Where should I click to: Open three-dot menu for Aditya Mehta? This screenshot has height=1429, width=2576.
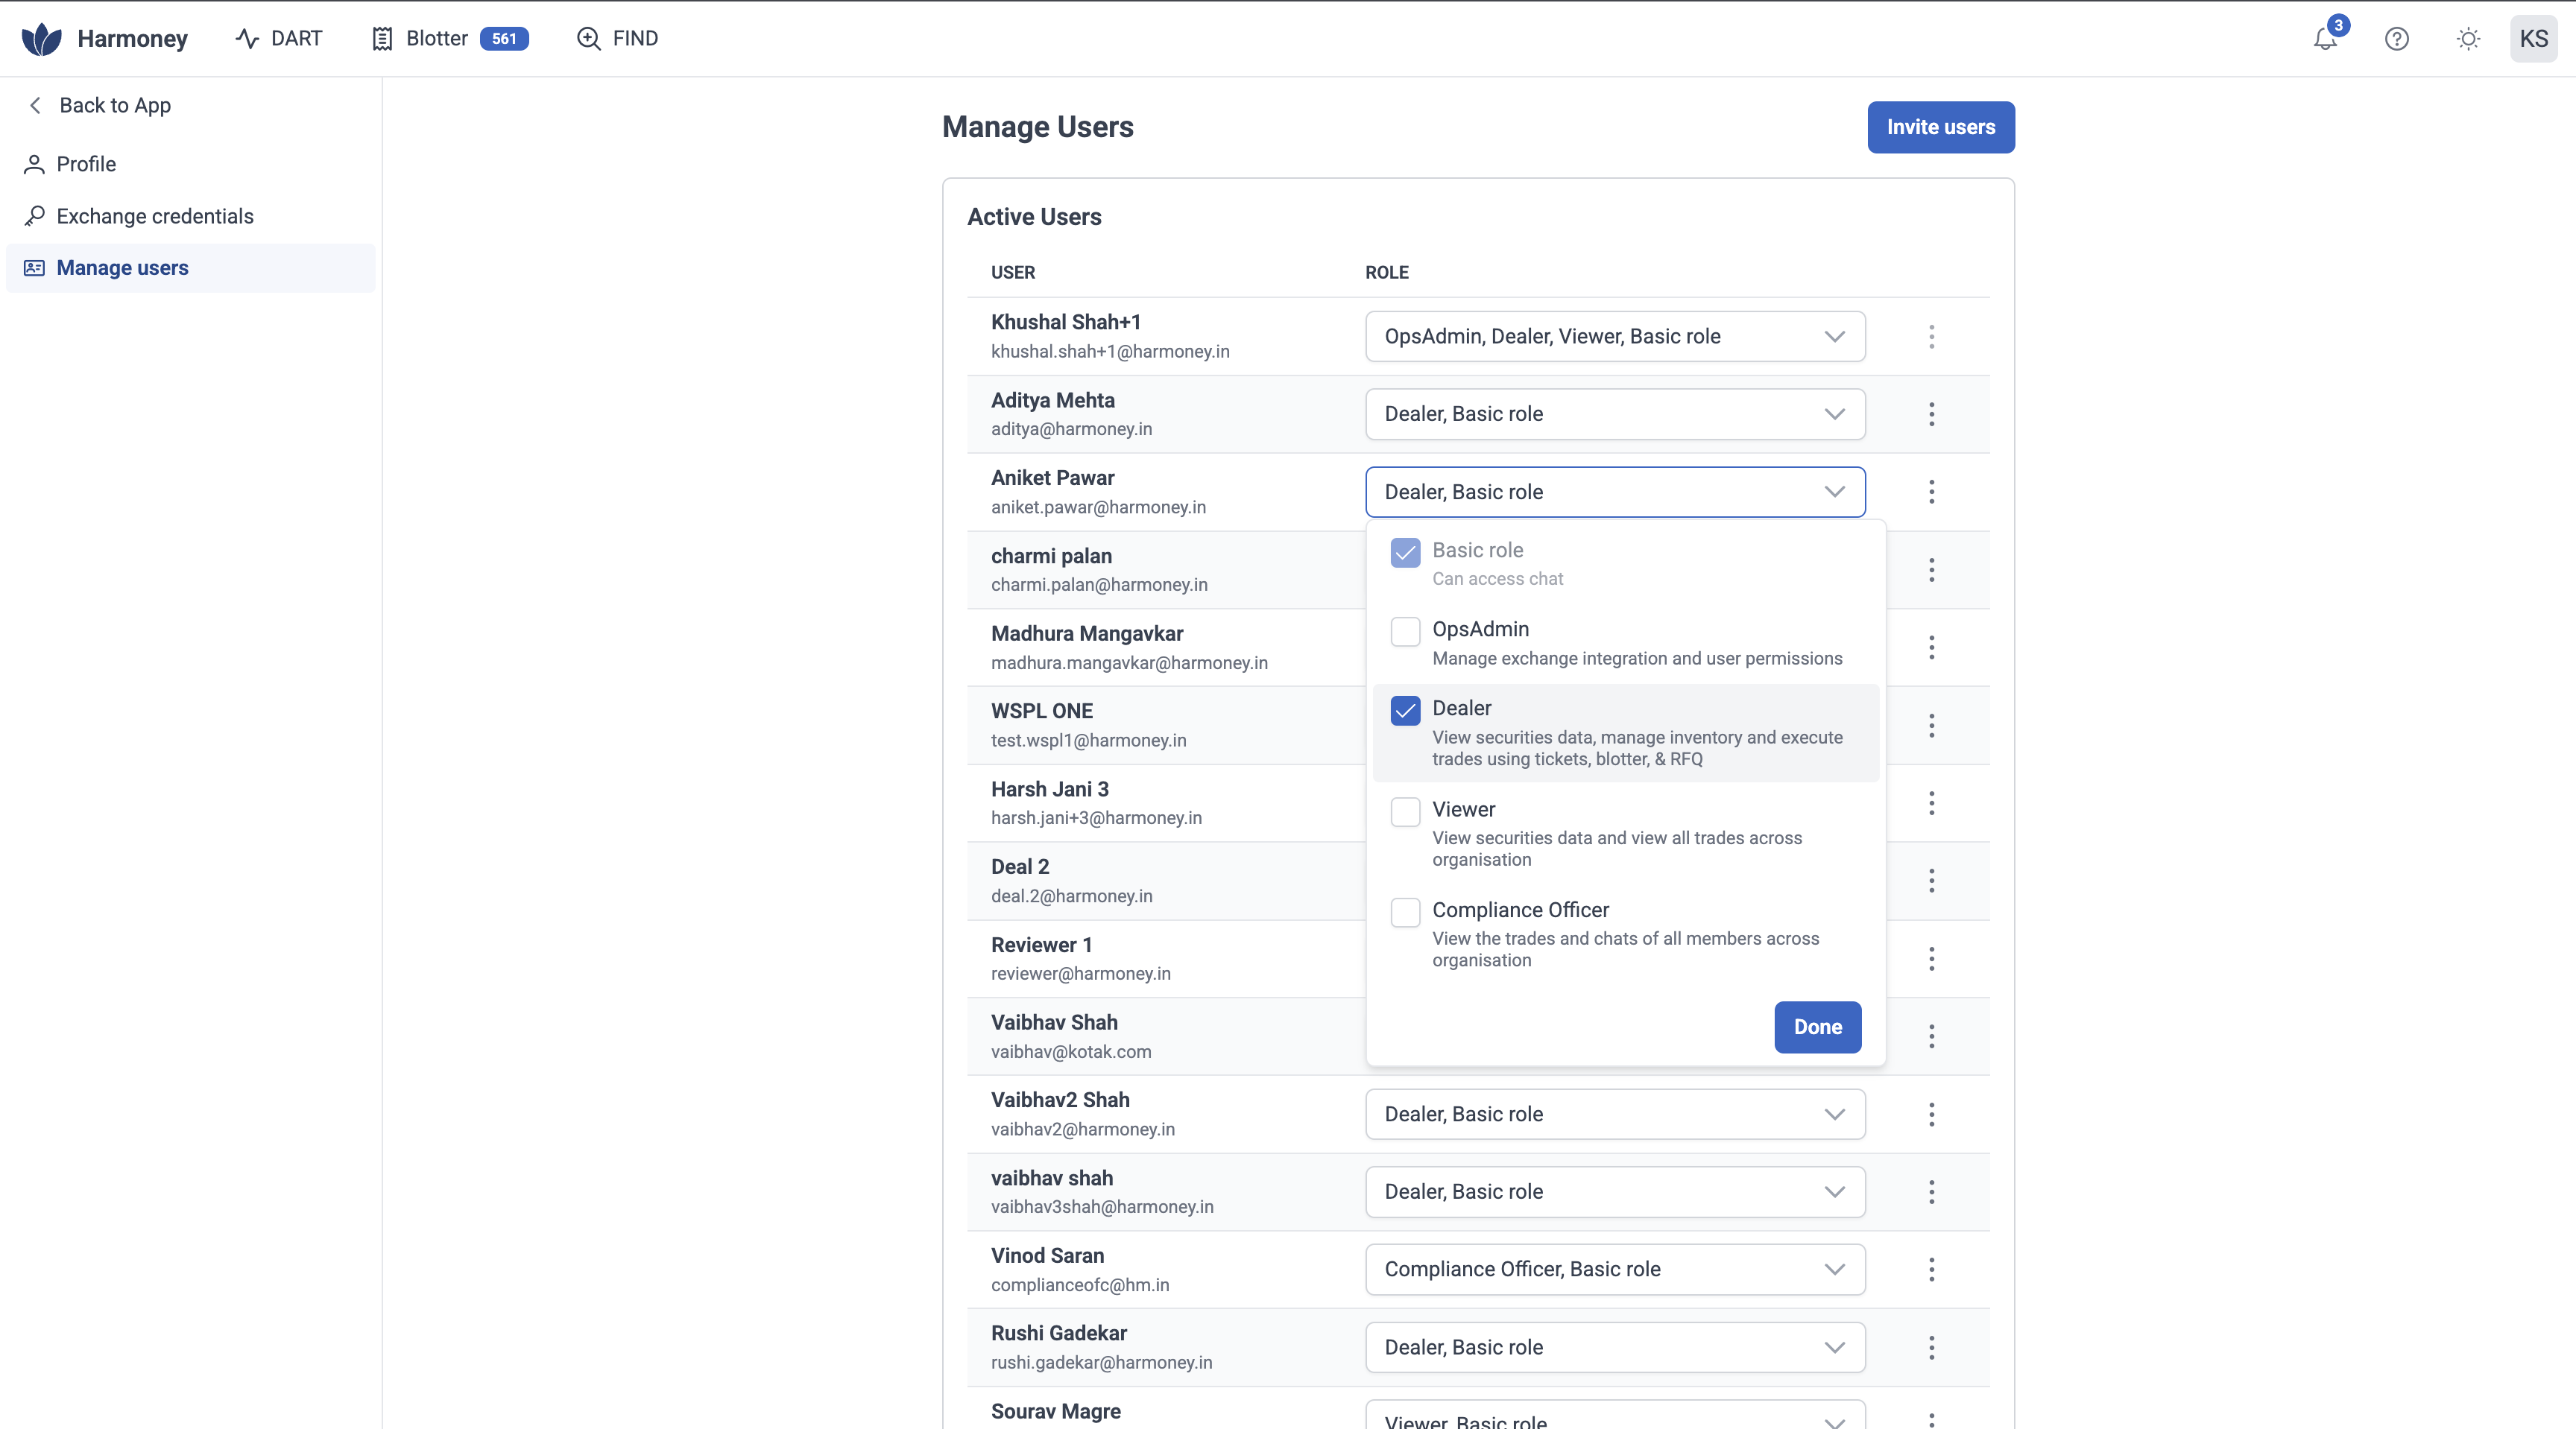[x=1931, y=414]
